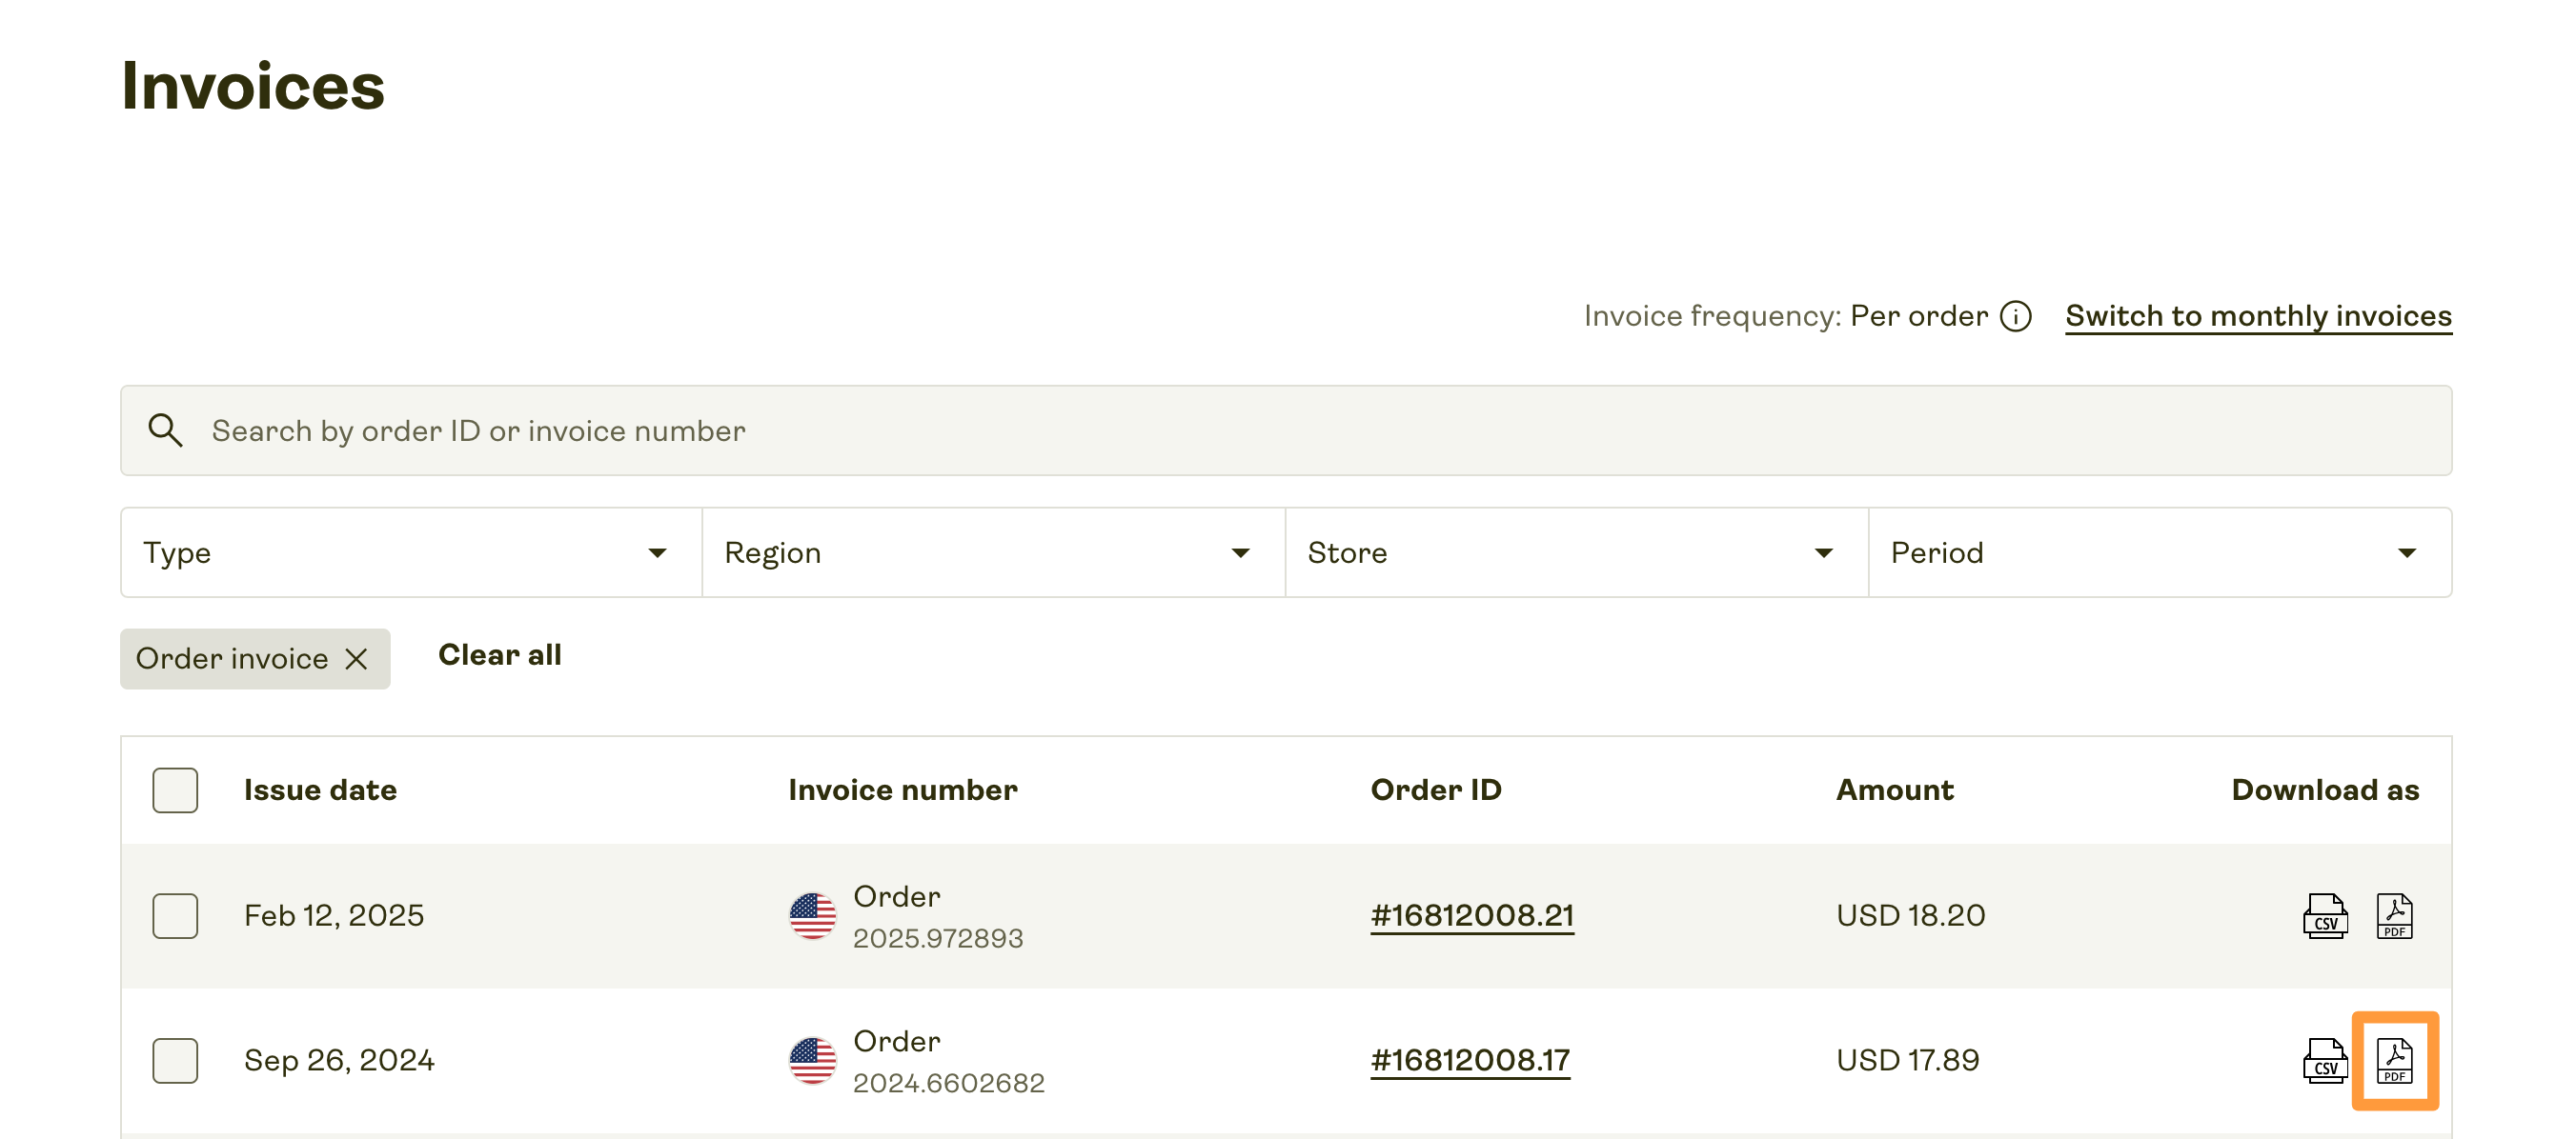Download the Feb 12 invoice as PDF
The image size is (2576, 1139).
click(x=2394, y=915)
